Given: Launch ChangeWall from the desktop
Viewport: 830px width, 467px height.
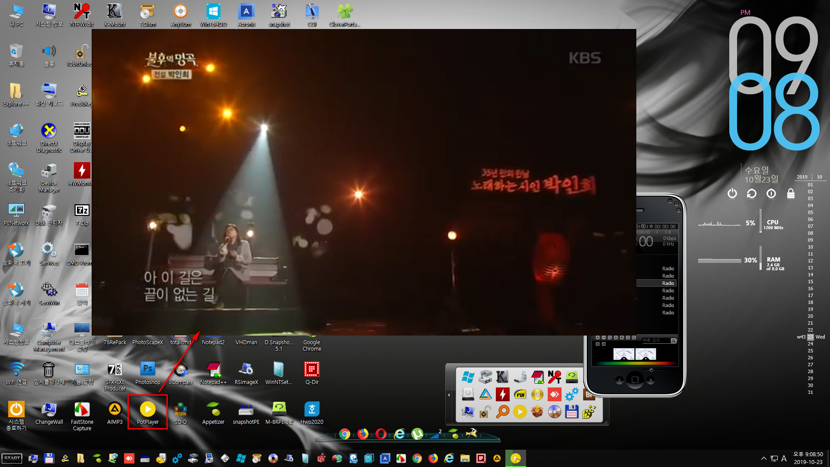Looking at the screenshot, I should [x=49, y=412].
